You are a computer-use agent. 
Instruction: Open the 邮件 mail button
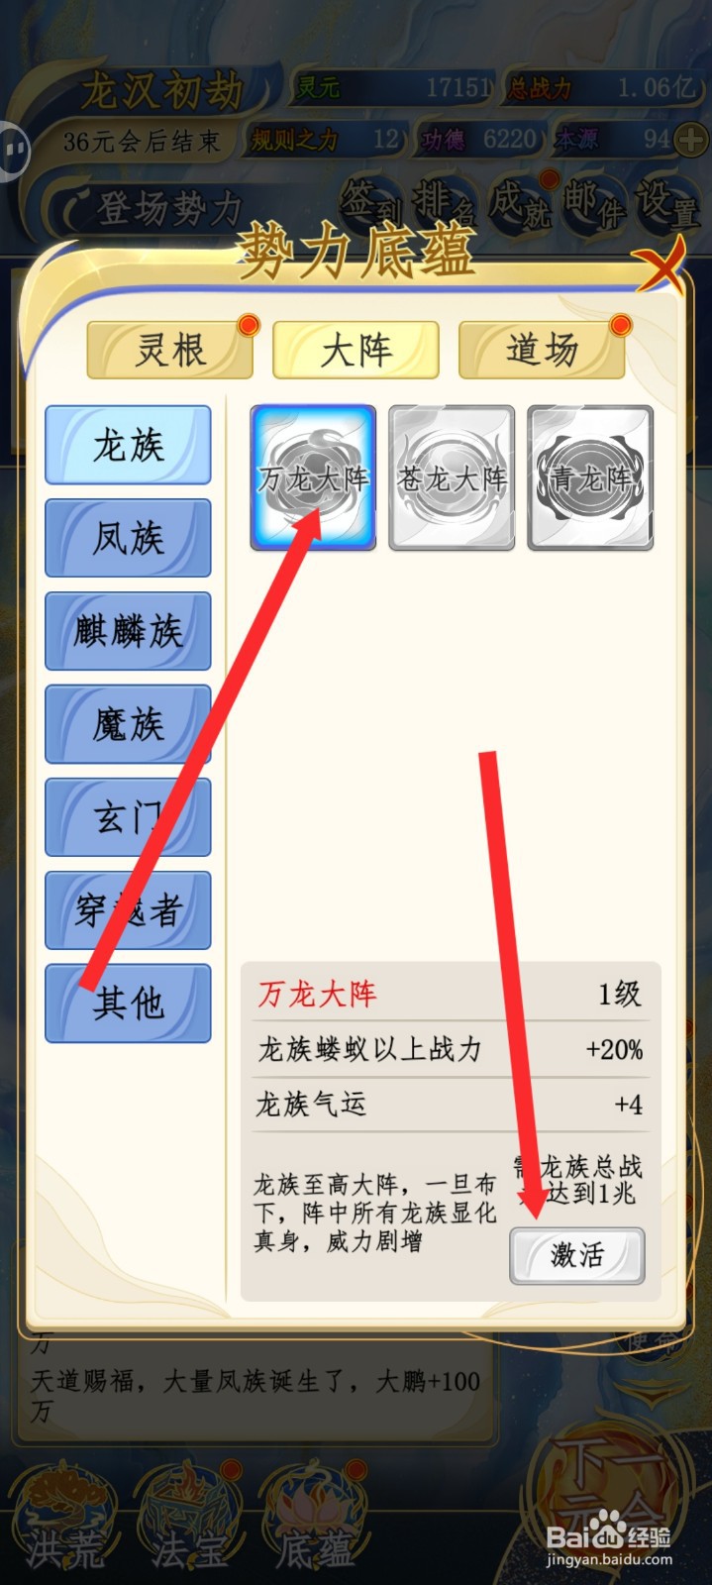[x=594, y=203]
